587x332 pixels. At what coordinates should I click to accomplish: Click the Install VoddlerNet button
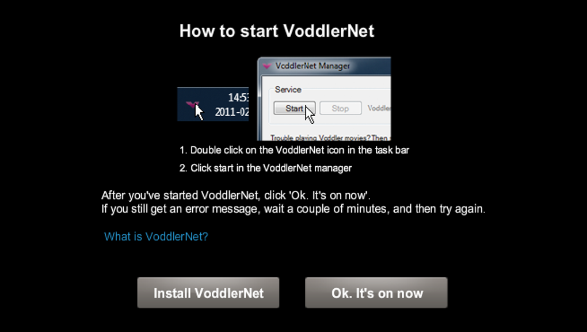tap(208, 293)
